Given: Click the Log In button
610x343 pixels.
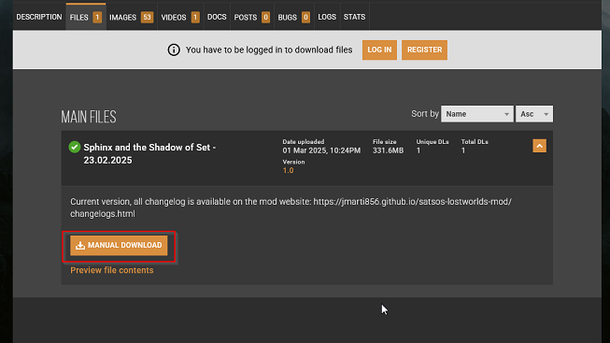Looking at the screenshot, I should [379, 50].
